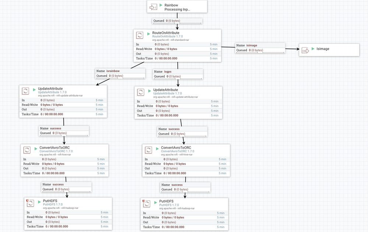This screenshot has width=368, height=232.
Task: Click the left UpdateAttribute processor icon
Action: [x=26, y=91]
